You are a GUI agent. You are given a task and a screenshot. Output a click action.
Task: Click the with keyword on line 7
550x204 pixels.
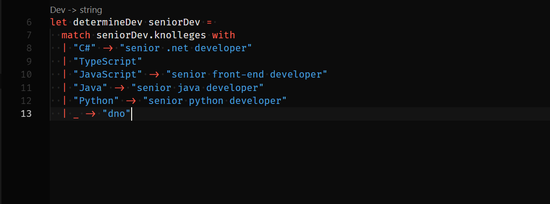(224, 35)
